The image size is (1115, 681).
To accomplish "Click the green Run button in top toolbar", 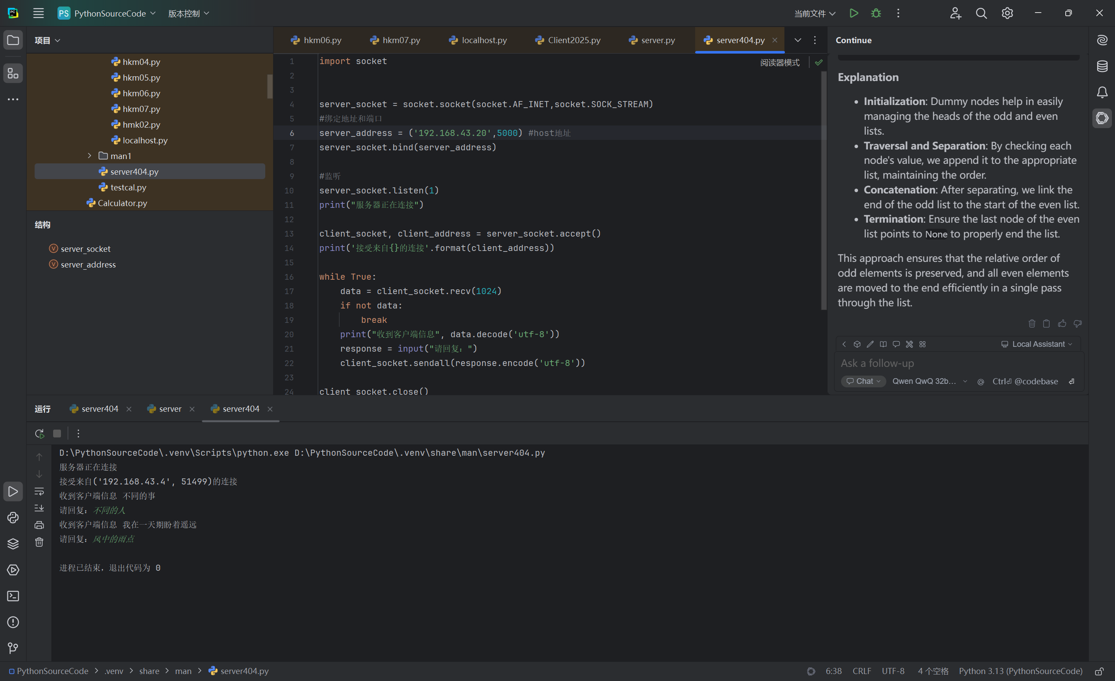I will (x=853, y=13).
